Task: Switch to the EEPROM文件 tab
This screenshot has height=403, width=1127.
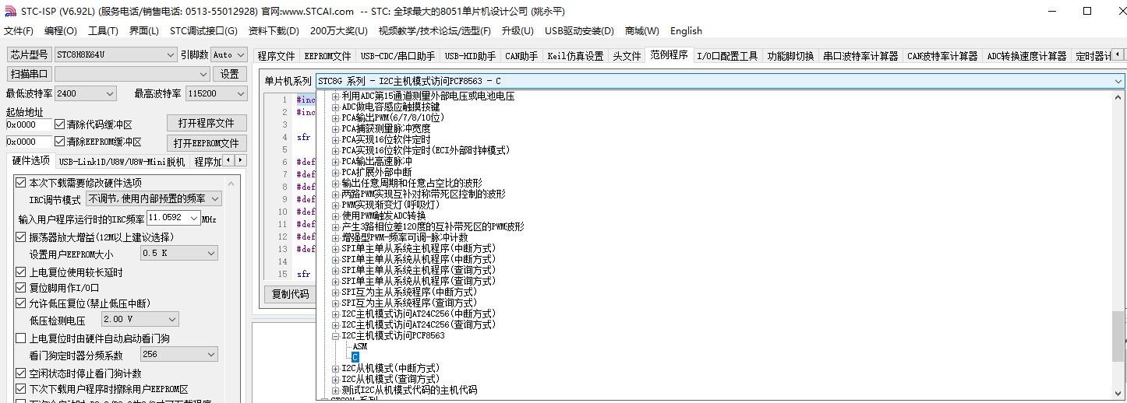Action: 327,56
